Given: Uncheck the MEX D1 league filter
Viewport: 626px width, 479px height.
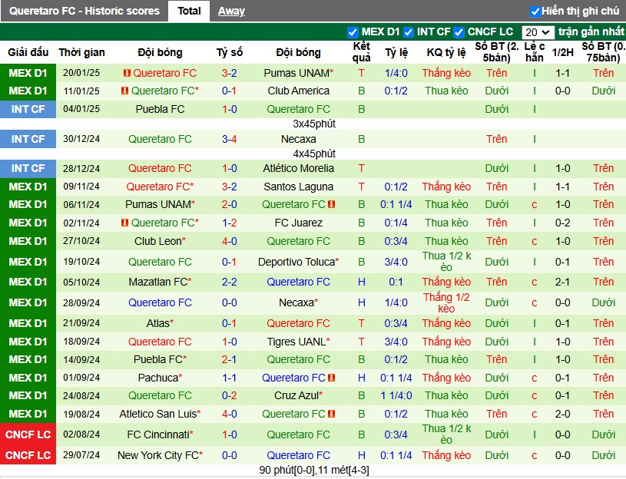Looking at the screenshot, I should [x=353, y=32].
